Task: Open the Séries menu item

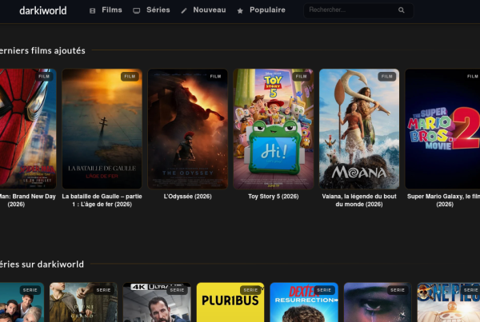Action: (x=158, y=10)
